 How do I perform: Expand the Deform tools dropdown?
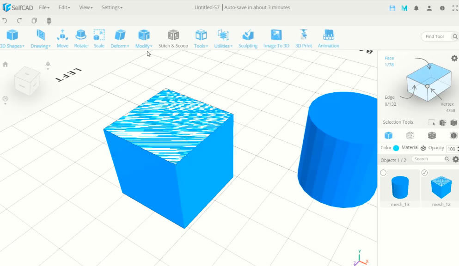(x=120, y=39)
